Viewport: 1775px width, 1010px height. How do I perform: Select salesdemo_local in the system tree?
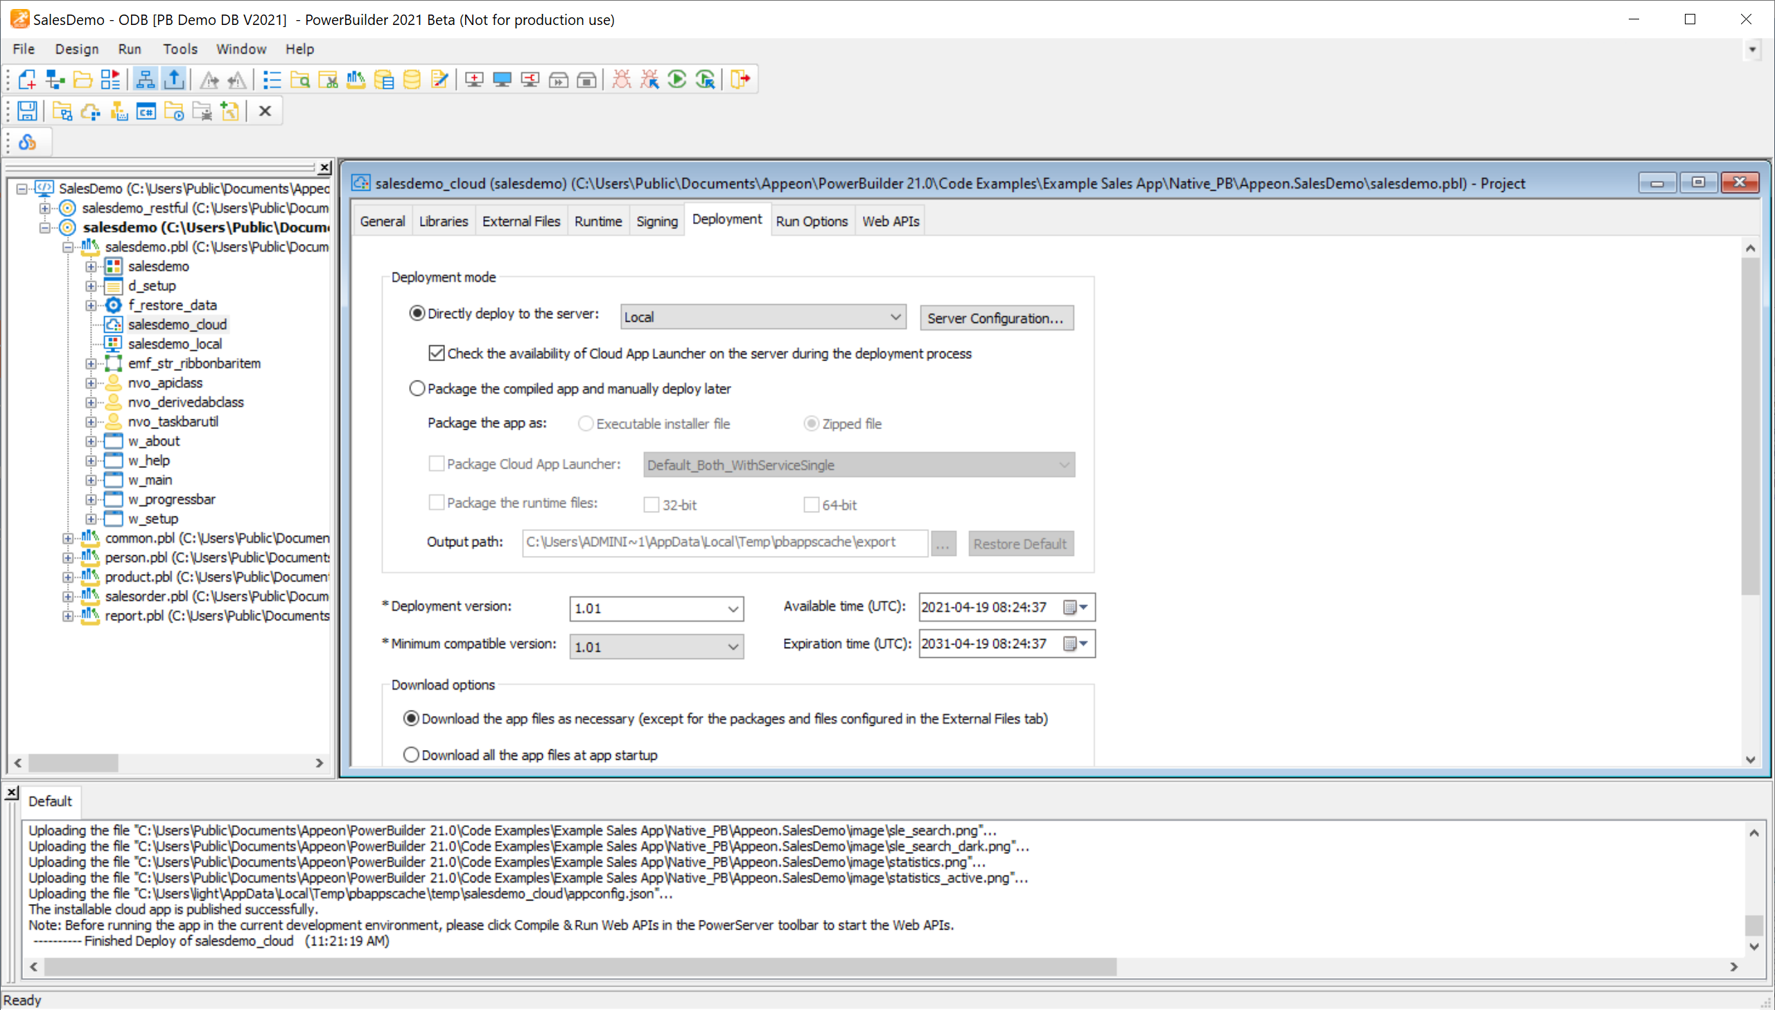click(x=175, y=344)
